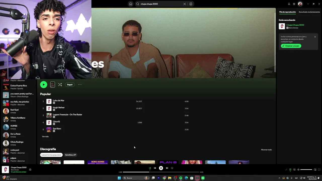
Task: Open 'you seem pretty sad for...' album
Action: click(x=18, y=95)
